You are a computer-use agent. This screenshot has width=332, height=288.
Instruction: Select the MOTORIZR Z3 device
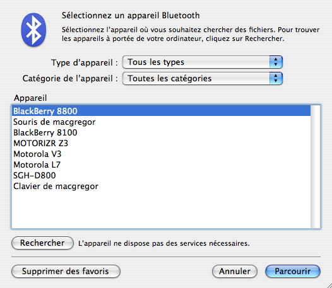(x=161, y=143)
